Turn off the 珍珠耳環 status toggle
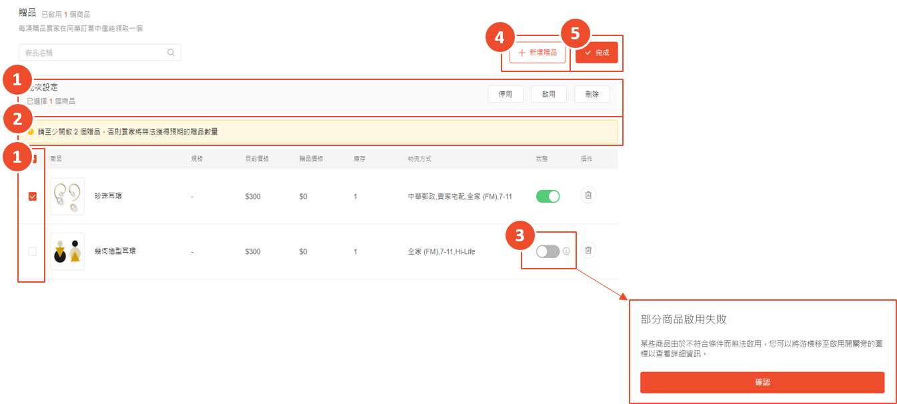The width and height of the screenshot is (897, 404). pos(548,196)
